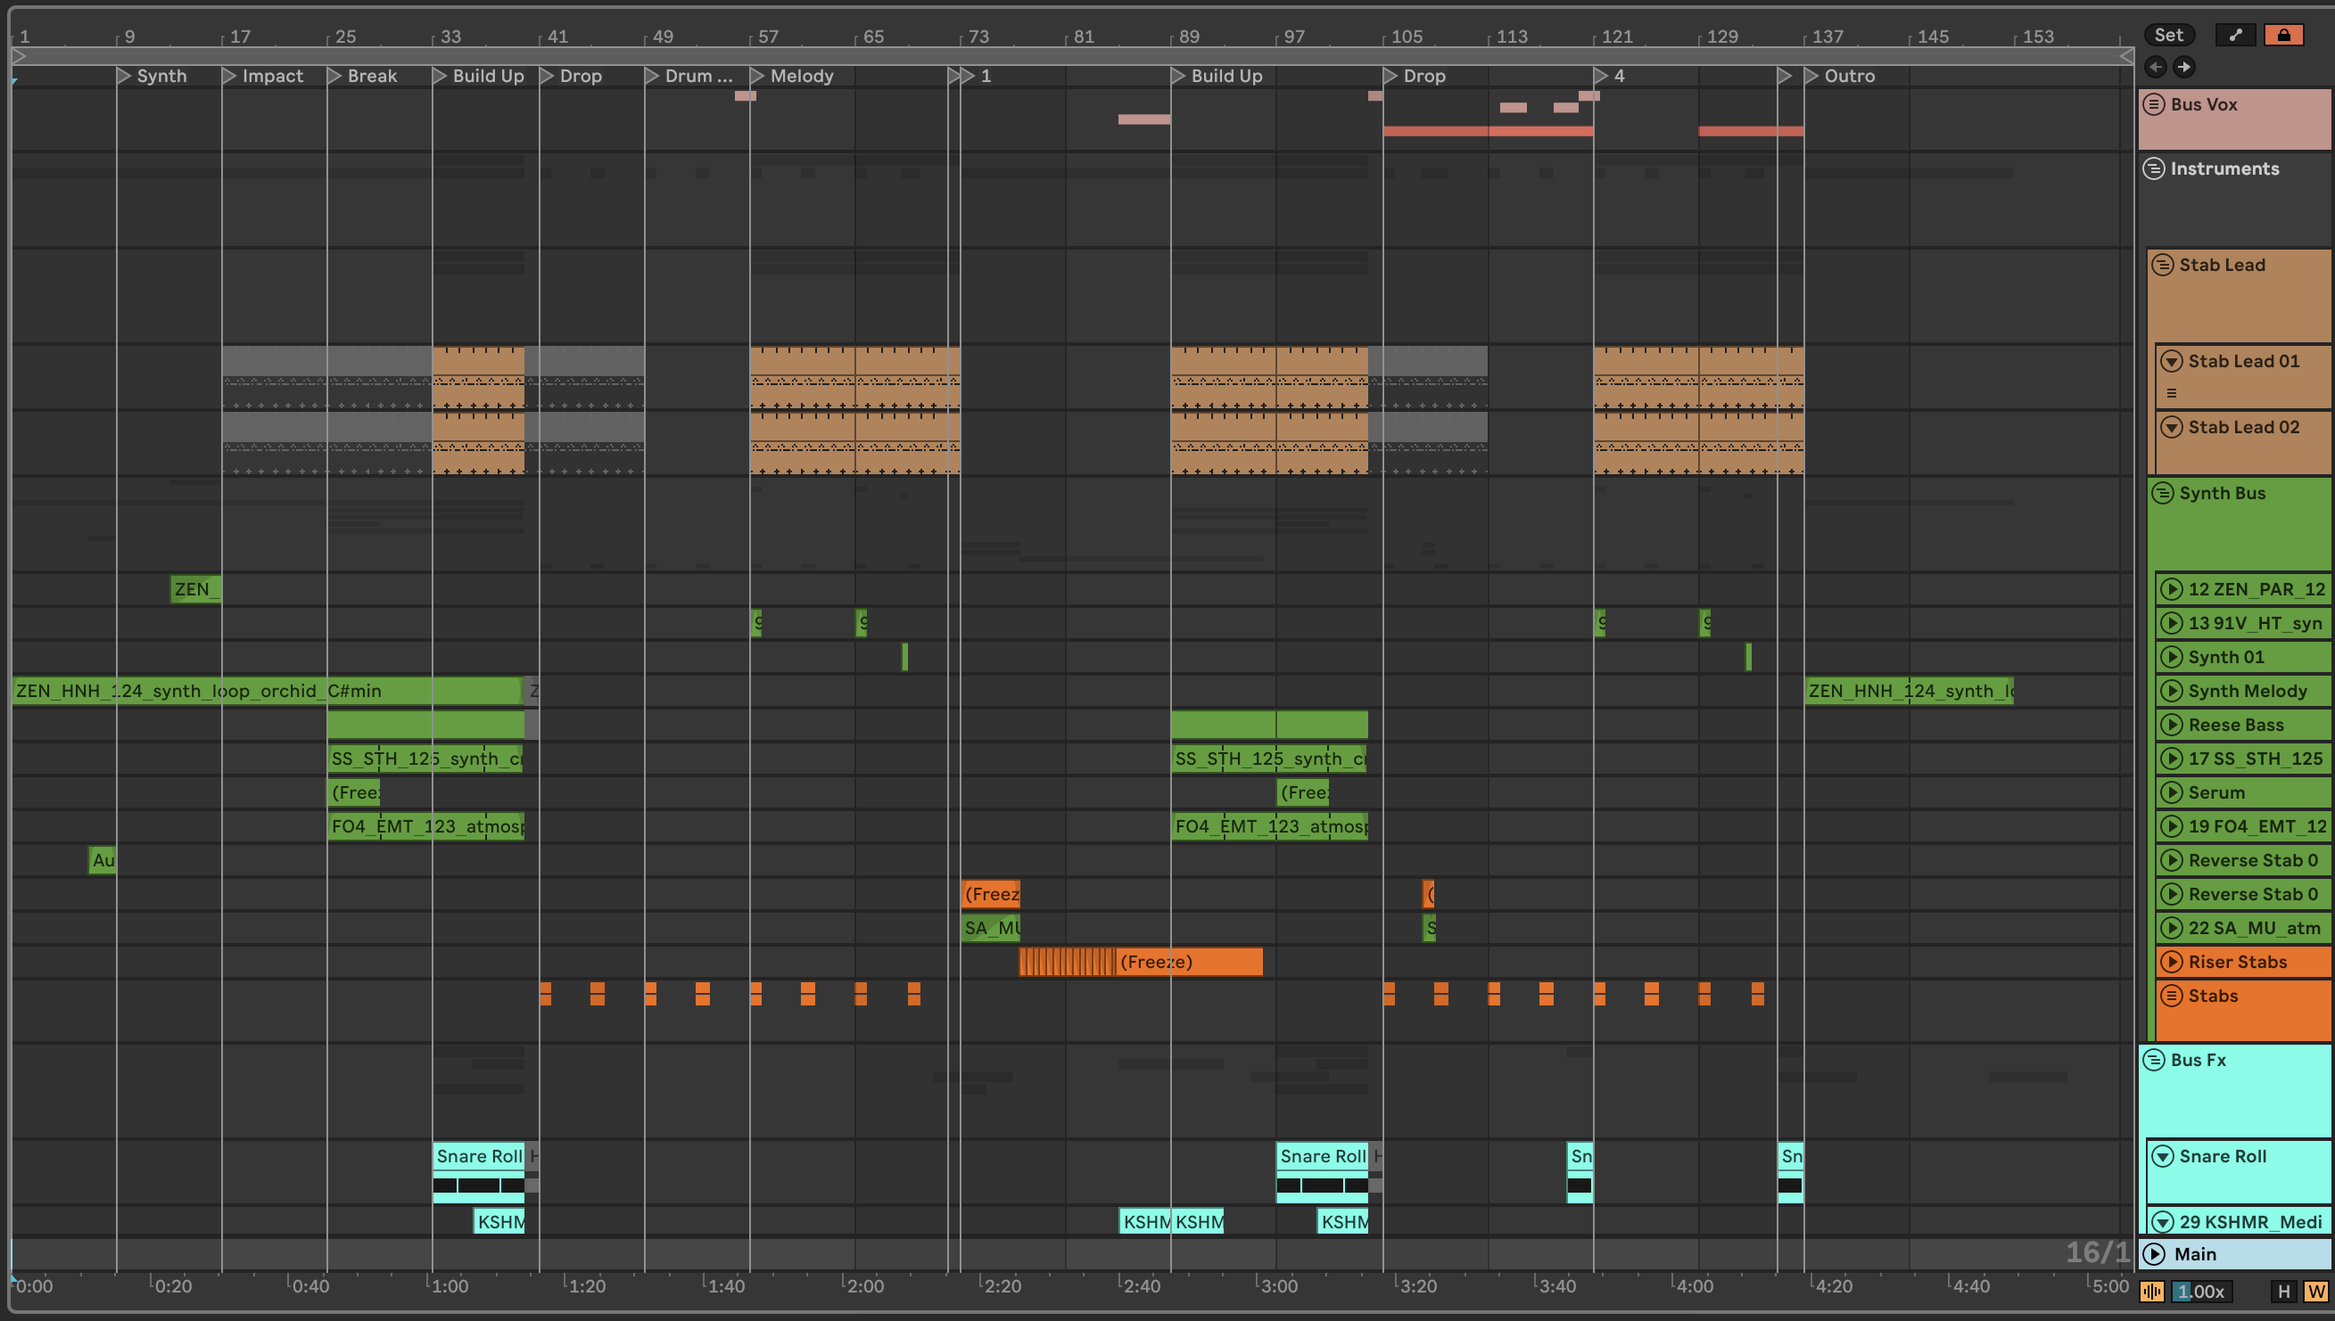Select the Outro locator marker
This screenshot has width=2335, height=1321.
click(1811, 77)
